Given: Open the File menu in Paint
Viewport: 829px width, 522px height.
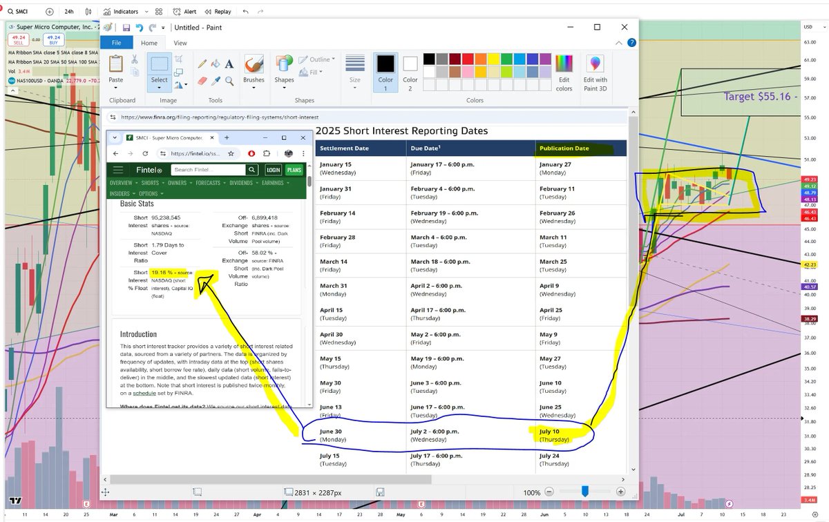Looking at the screenshot, I should (115, 43).
